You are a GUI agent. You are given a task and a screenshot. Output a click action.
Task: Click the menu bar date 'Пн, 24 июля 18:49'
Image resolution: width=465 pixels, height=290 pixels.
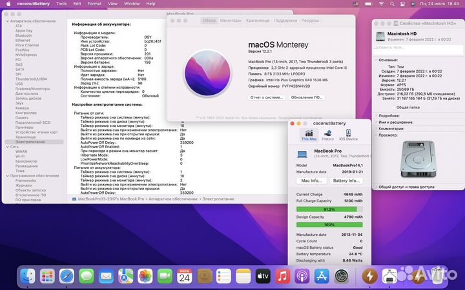click(440, 4)
